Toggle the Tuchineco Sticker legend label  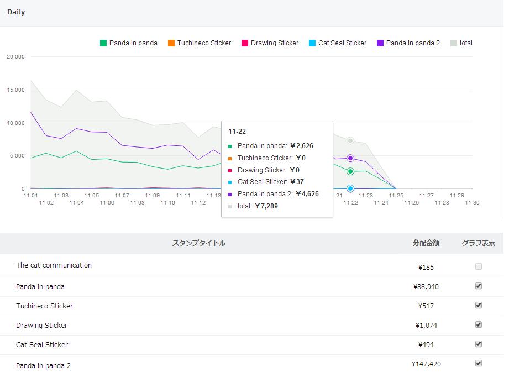(204, 43)
